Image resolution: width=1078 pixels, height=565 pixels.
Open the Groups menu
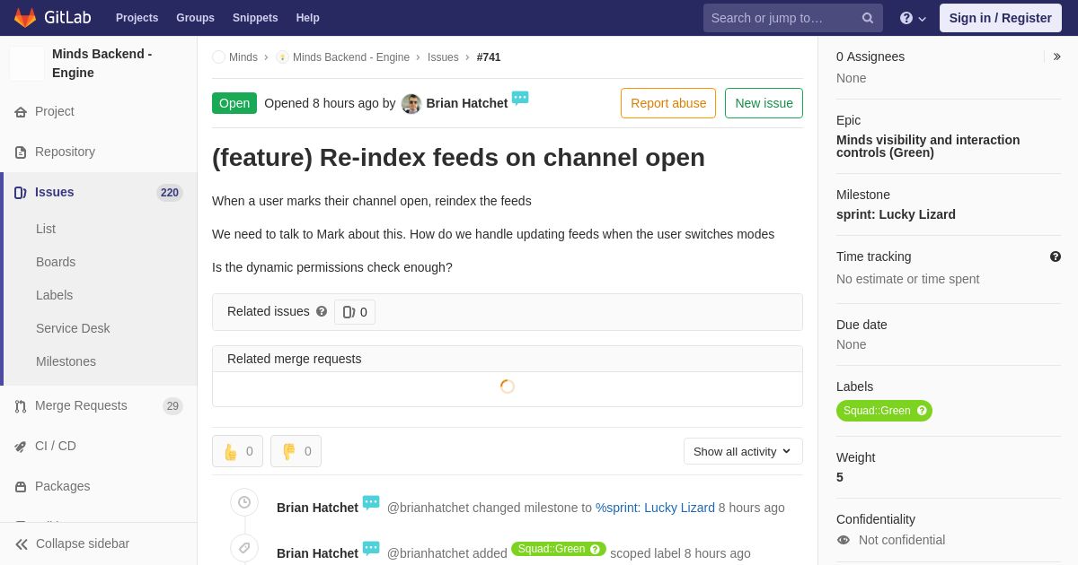tap(195, 18)
